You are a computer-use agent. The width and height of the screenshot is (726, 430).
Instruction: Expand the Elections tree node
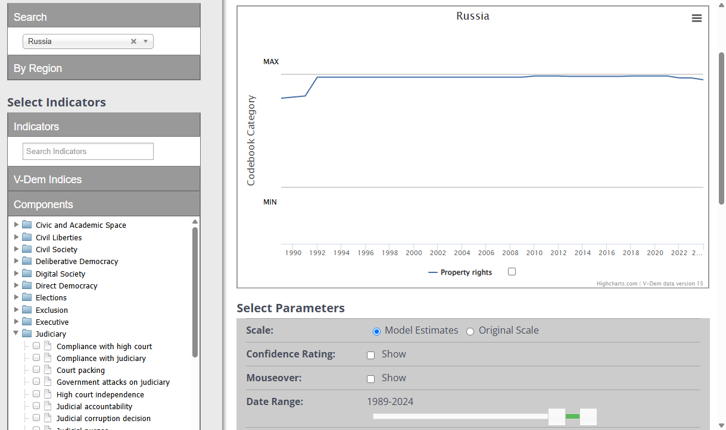tap(16, 297)
